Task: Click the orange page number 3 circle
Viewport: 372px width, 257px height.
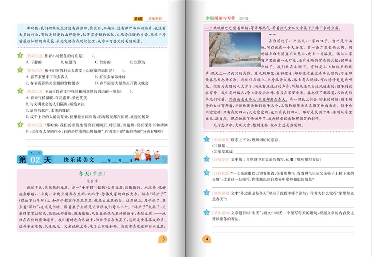Action: [x=163, y=239]
